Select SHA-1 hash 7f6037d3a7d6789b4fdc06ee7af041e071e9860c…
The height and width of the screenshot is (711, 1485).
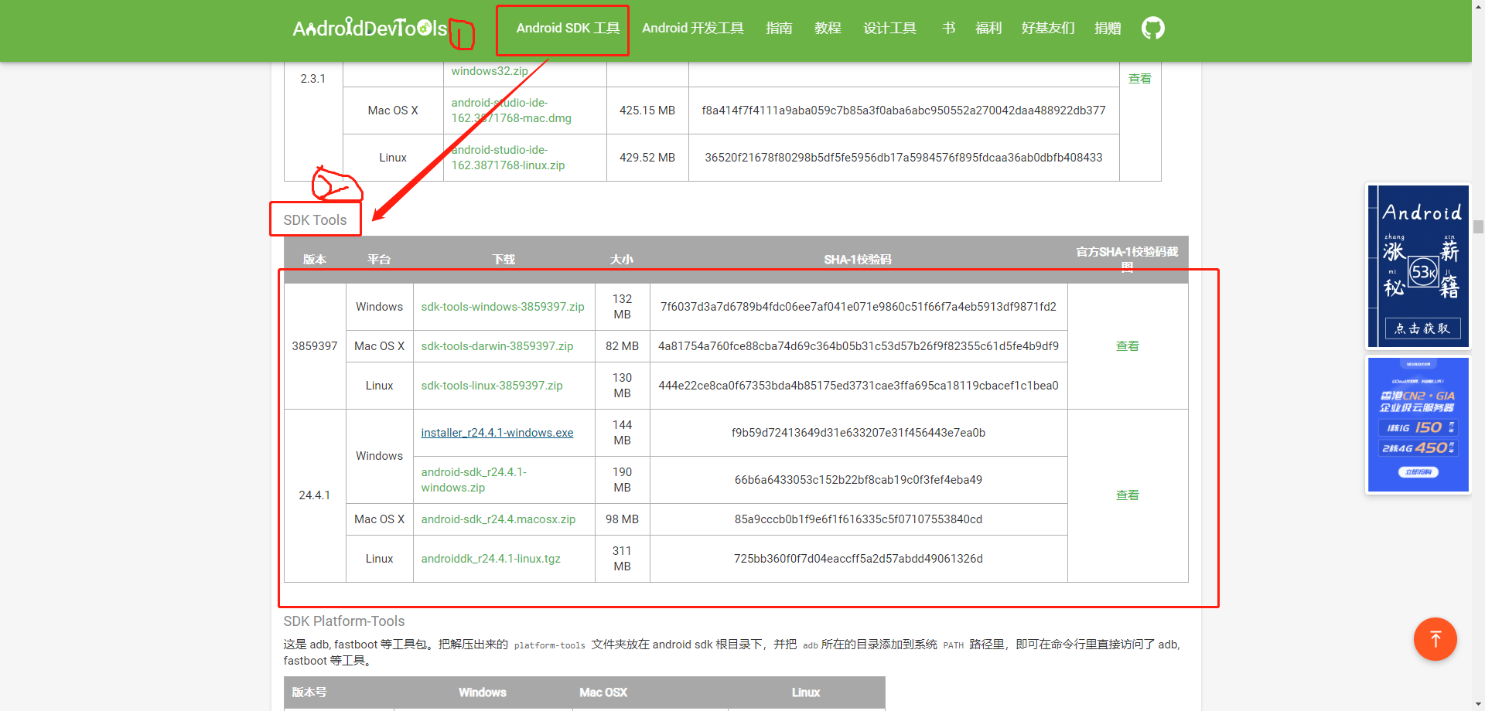tap(859, 307)
